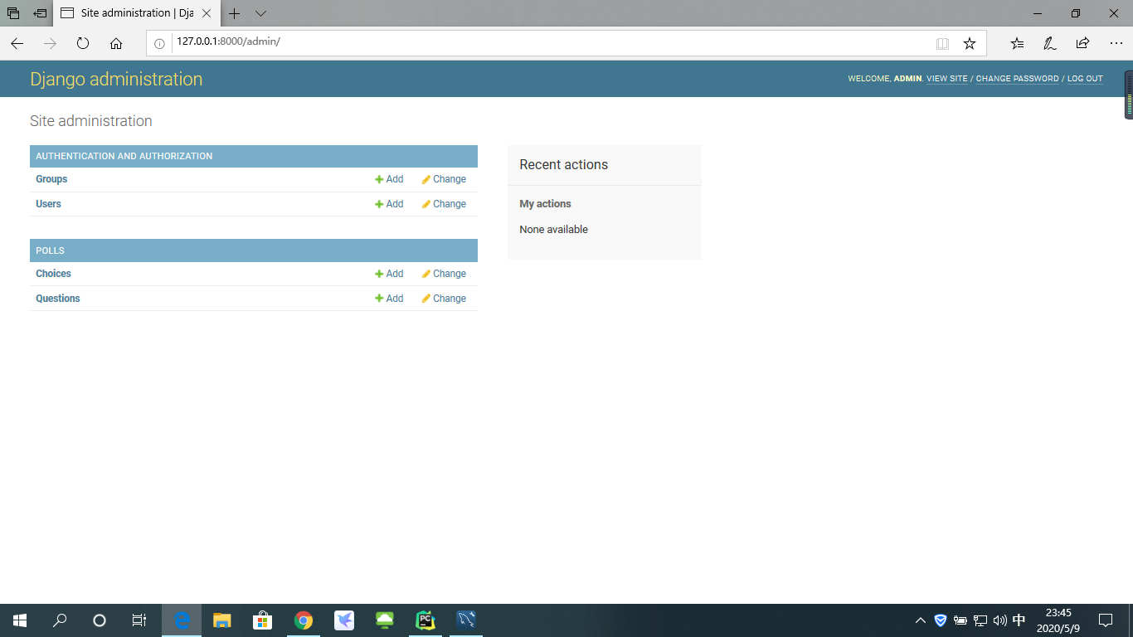Image resolution: width=1133 pixels, height=637 pixels.
Task: Add a new User
Action: 389,204
